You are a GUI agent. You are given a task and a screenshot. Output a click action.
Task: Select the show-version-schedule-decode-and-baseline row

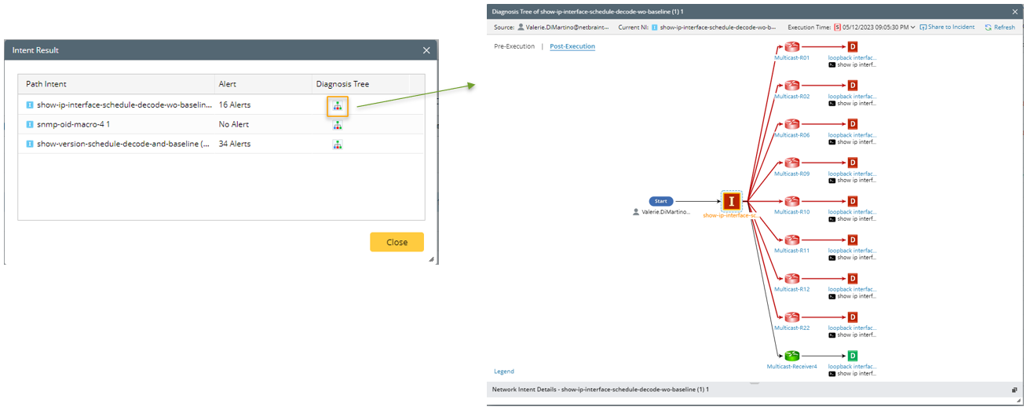coord(221,145)
